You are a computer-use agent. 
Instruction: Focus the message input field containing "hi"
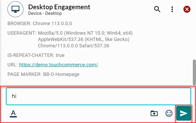coord(99,96)
